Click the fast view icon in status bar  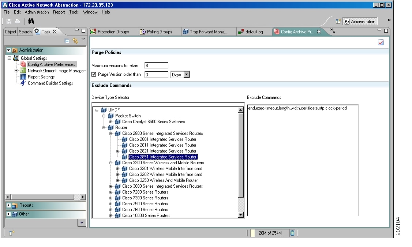11,233
